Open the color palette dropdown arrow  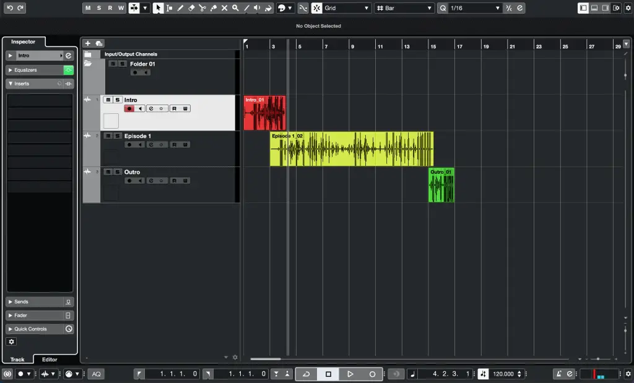coord(290,7)
